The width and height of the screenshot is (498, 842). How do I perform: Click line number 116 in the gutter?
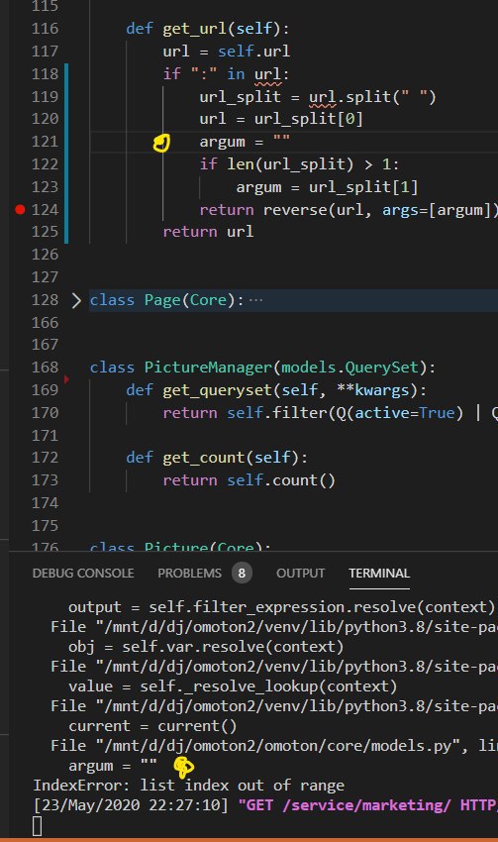click(x=46, y=29)
